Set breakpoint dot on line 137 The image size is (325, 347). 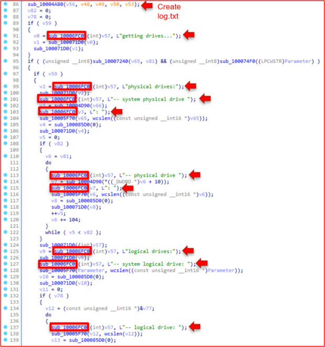[6, 327]
